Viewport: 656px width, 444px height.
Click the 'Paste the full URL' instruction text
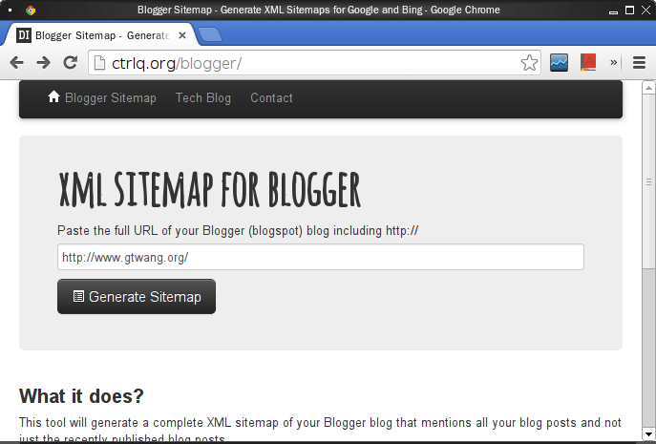(x=238, y=230)
